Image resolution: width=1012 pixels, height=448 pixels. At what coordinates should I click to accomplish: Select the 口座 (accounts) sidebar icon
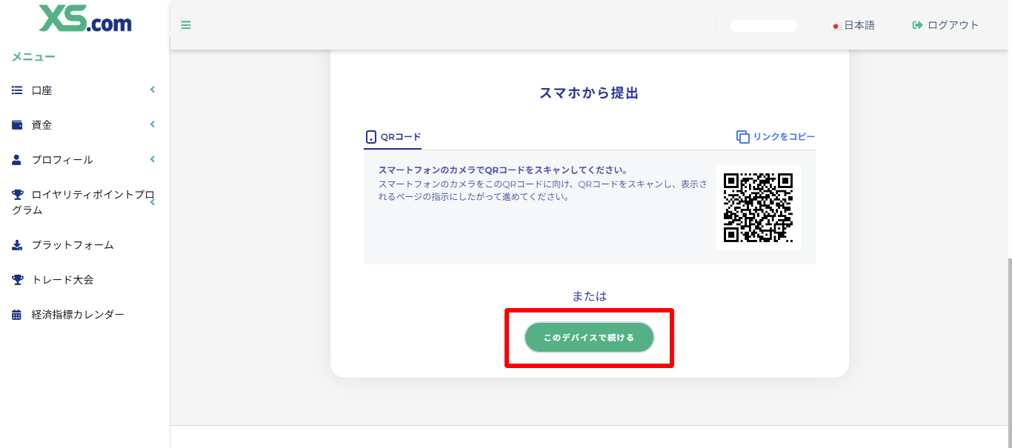tap(16, 90)
